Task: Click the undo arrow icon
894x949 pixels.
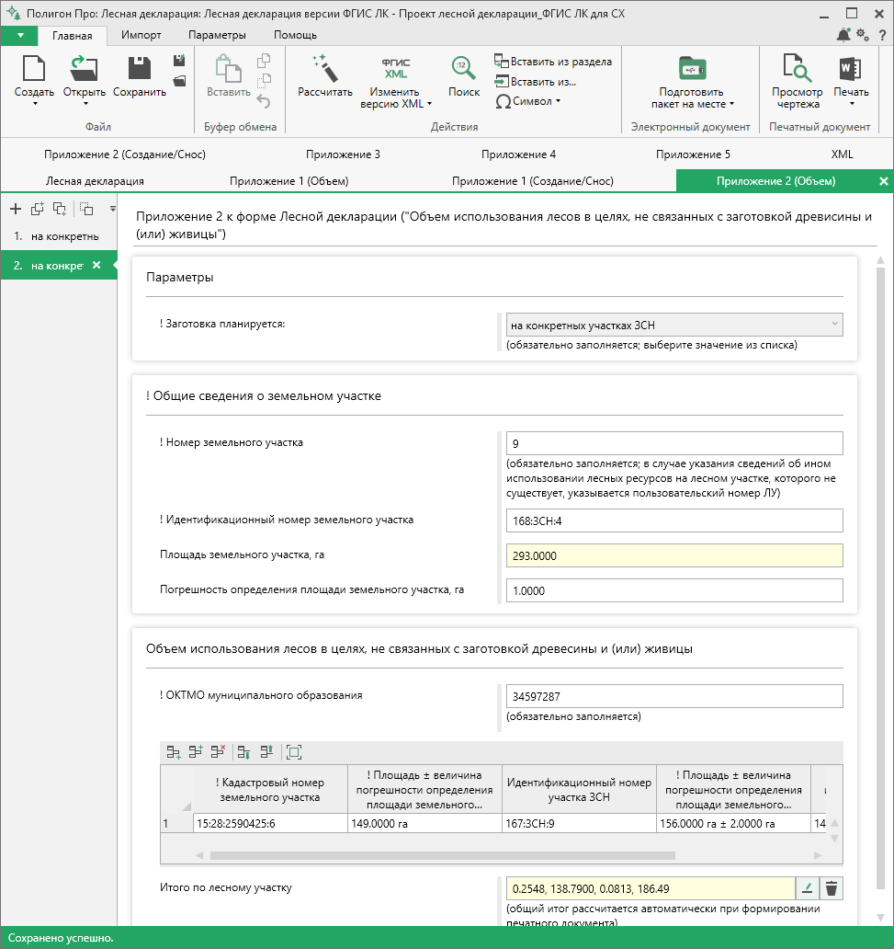Action: click(x=264, y=101)
